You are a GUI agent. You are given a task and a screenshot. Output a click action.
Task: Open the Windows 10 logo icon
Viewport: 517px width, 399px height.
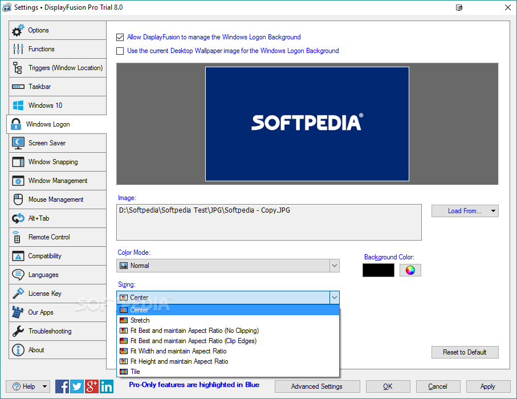tap(18, 105)
